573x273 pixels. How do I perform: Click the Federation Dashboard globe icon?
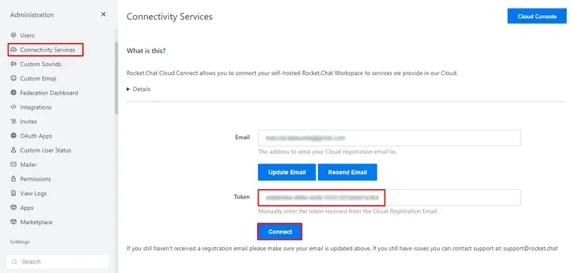pos(14,93)
